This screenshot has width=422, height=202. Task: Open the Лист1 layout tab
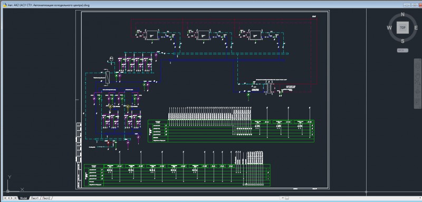click(35, 198)
